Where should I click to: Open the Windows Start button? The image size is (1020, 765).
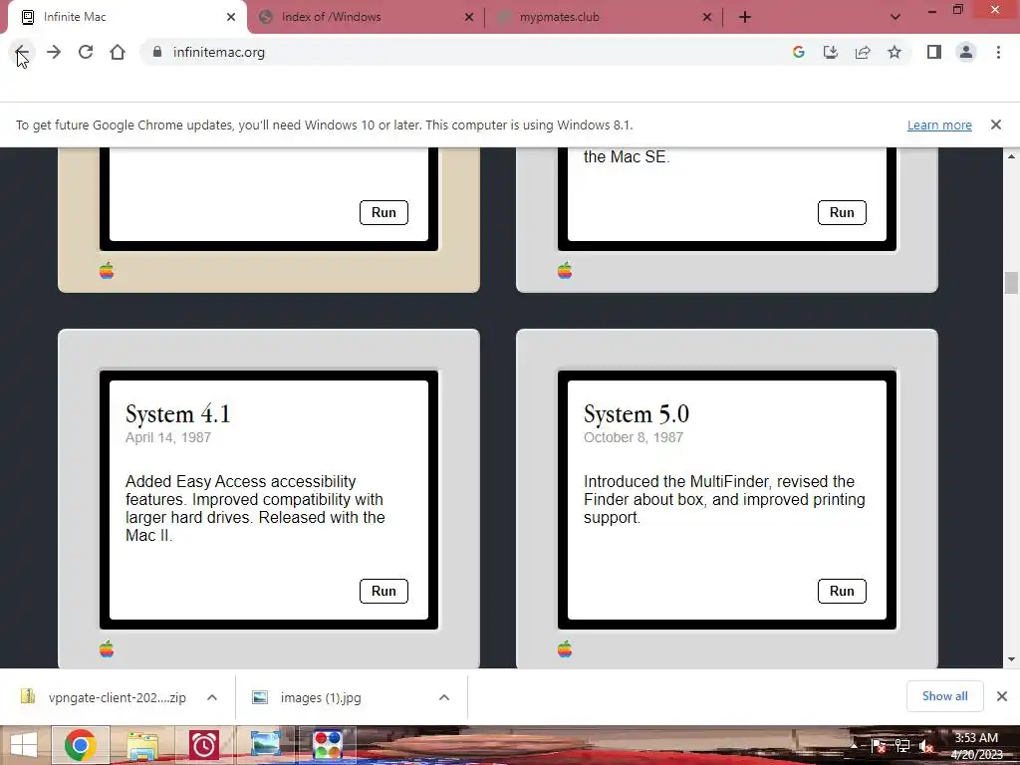[x=24, y=745]
